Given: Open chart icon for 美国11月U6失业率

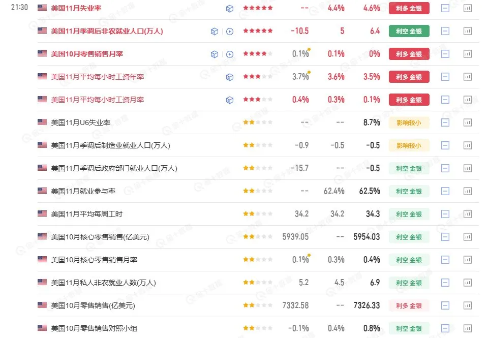Looking at the screenshot, I should [x=468, y=122].
